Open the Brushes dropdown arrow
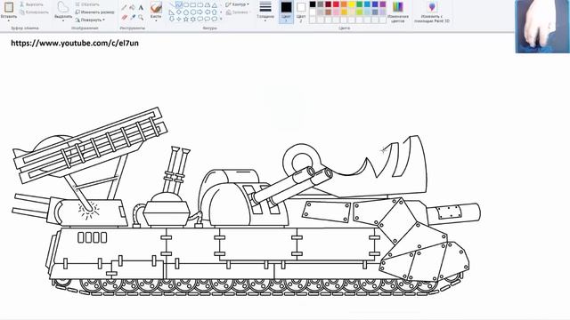Screen dimensions: 570x320 click(156, 20)
